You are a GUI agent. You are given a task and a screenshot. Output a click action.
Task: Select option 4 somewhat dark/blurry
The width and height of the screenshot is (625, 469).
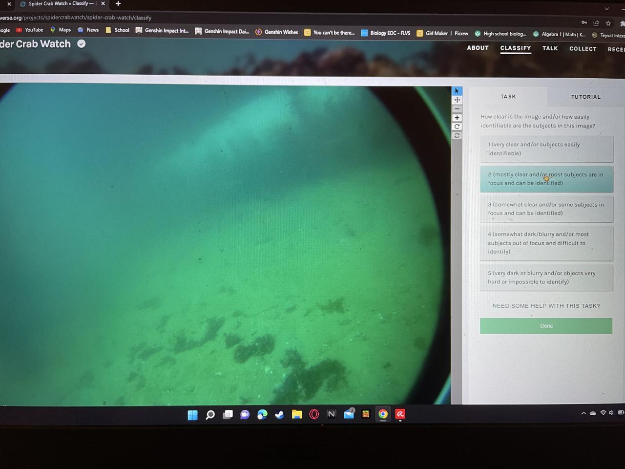546,243
